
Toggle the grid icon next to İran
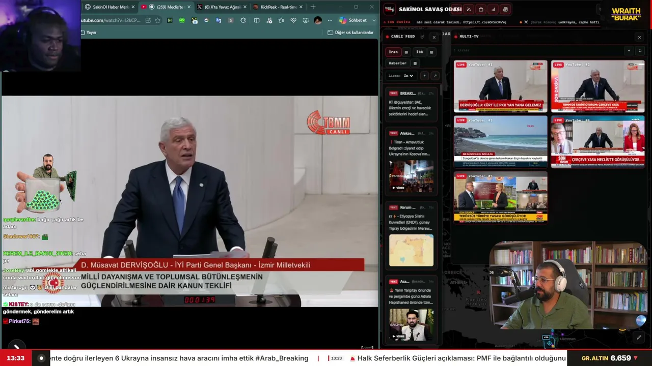406,52
